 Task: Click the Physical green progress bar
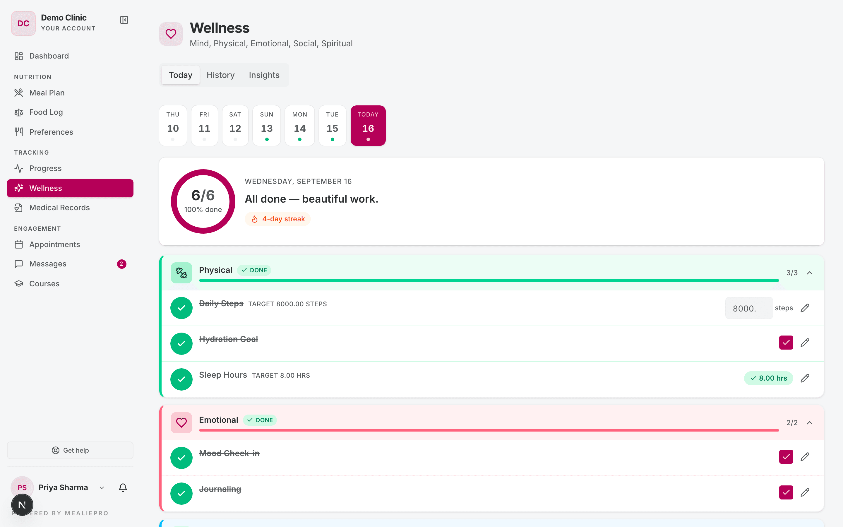tap(489, 280)
